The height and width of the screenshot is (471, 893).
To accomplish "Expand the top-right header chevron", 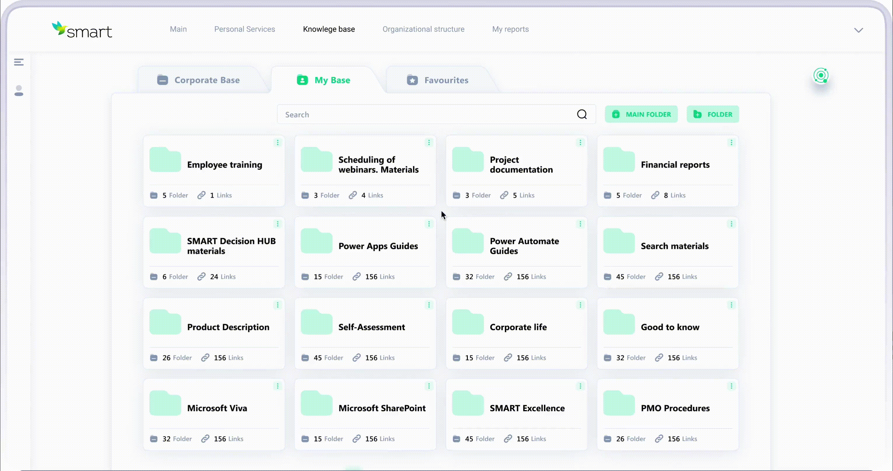I will point(858,30).
